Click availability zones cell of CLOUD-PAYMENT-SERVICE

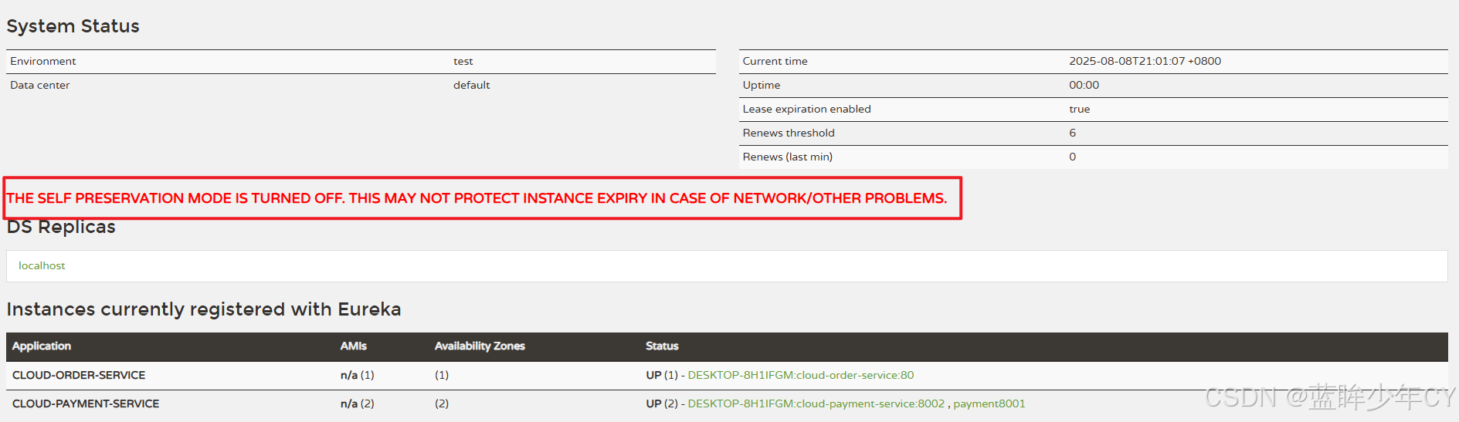[442, 403]
